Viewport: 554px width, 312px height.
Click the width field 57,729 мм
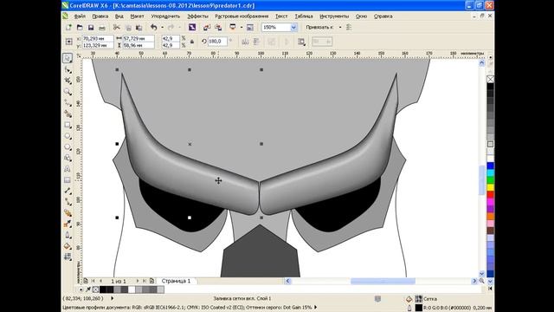click(138, 38)
